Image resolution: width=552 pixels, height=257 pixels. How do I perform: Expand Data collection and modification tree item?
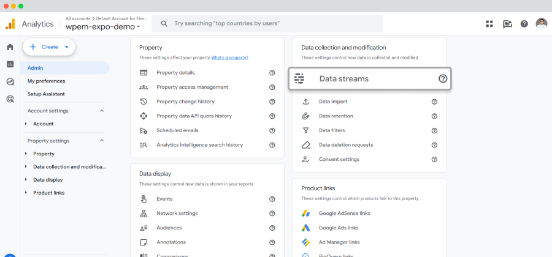click(26, 167)
